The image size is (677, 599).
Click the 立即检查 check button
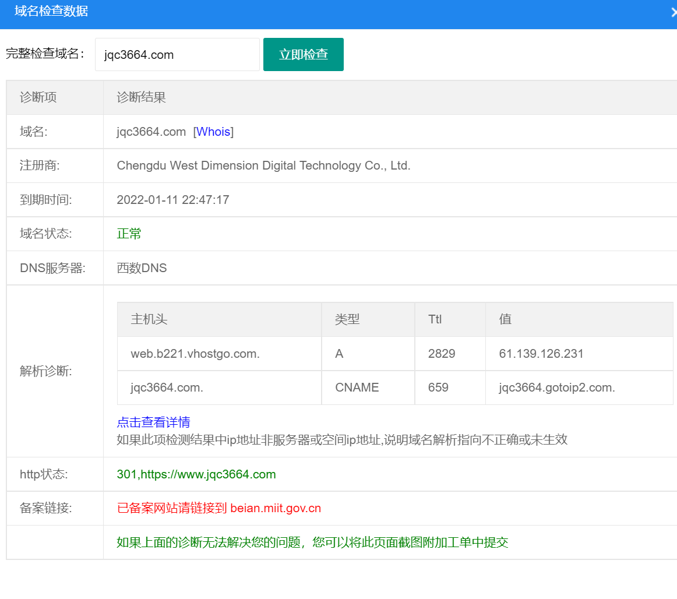[303, 54]
